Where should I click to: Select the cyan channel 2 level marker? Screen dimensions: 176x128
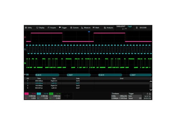click(x=25, y=49)
